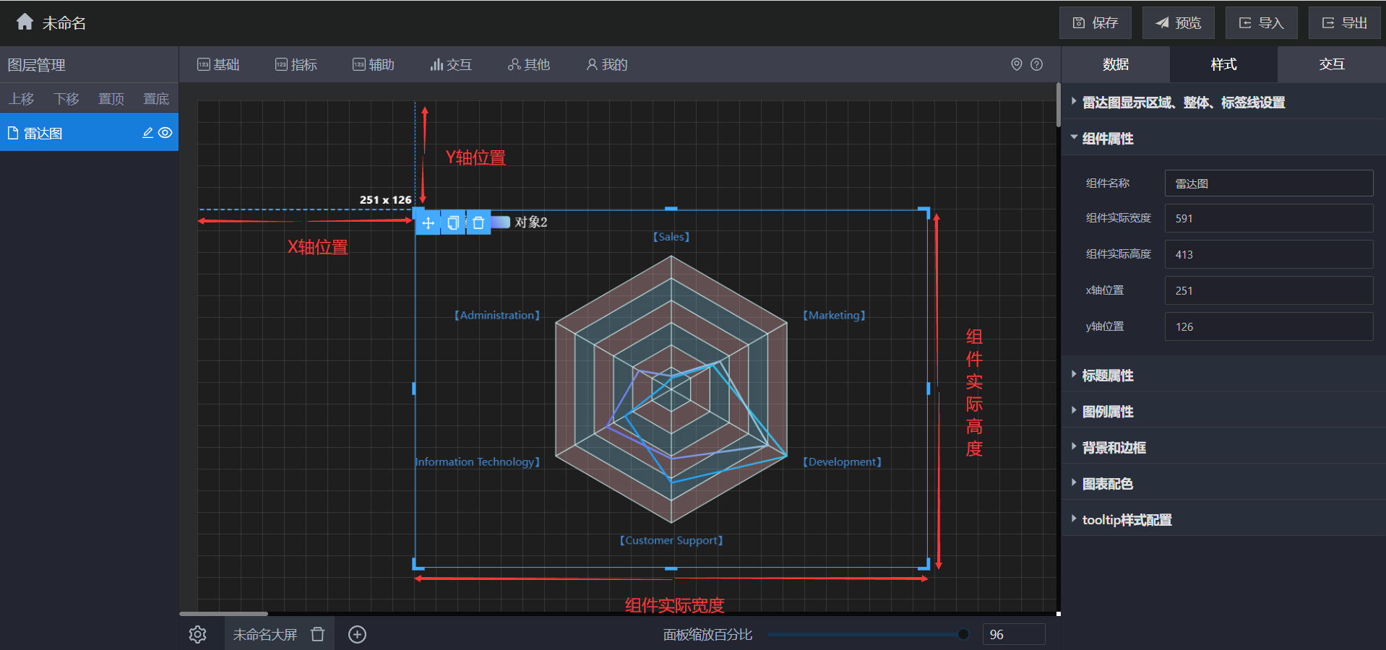Delete the chart using the trash icon on its toolbar
Screen dimensions: 1386x650
click(x=478, y=223)
